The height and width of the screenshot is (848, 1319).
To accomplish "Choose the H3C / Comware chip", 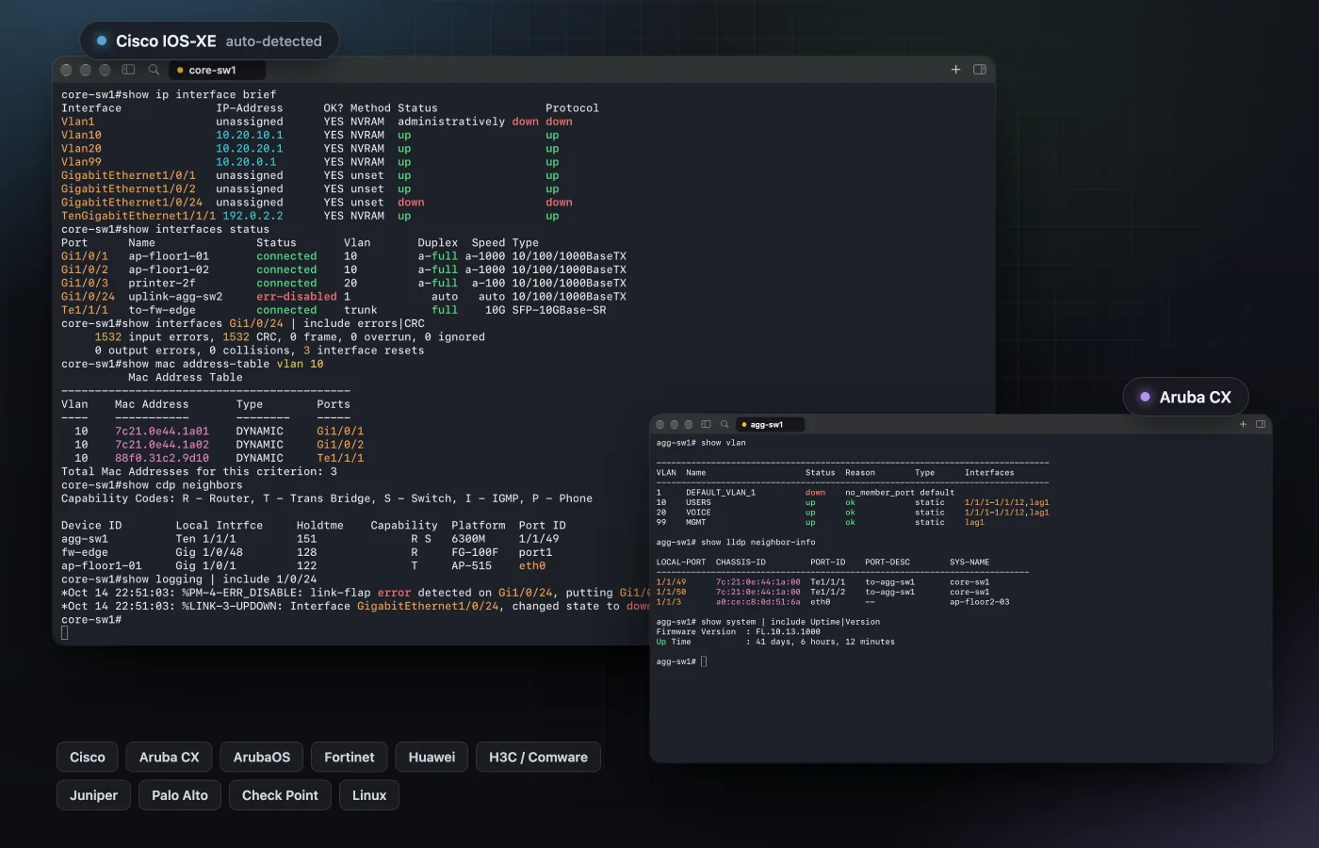I will click(538, 758).
